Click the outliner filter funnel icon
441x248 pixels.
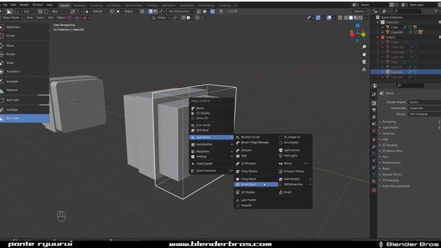coord(436,11)
